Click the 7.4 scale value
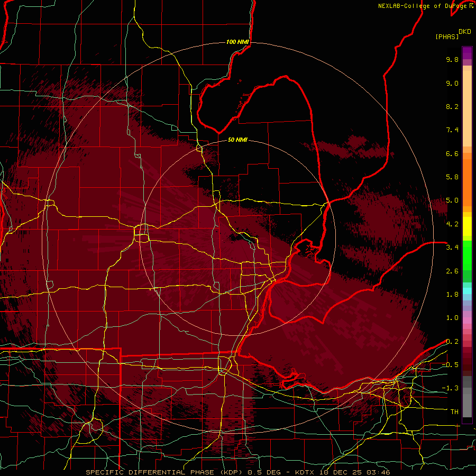Viewport: 476px width, 476px height. 452,130
